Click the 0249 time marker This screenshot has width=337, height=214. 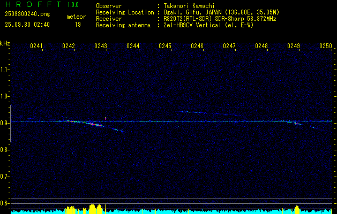click(x=294, y=47)
